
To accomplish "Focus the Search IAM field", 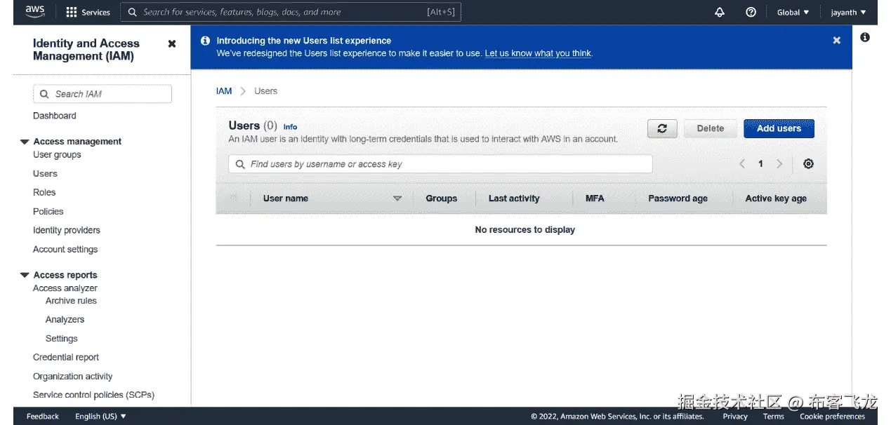I will [x=103, y=94].
